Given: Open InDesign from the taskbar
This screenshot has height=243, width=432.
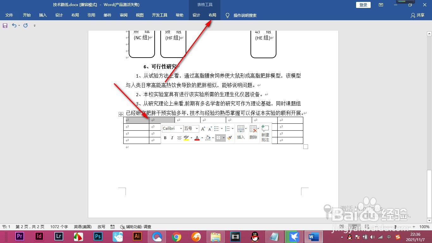Looking at the screenshot, I should click(39, 236).
